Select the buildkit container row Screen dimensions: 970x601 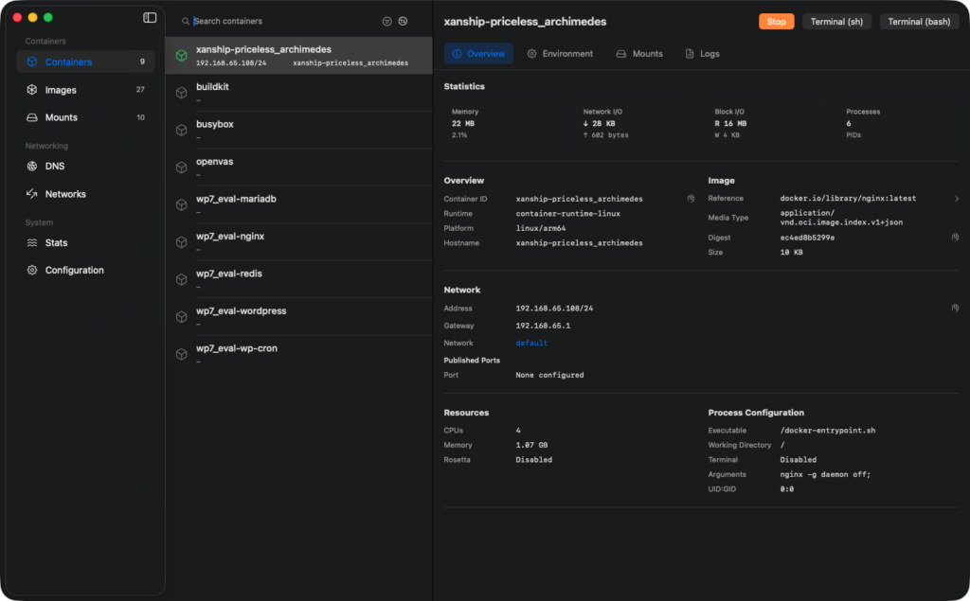click(299, 93)
